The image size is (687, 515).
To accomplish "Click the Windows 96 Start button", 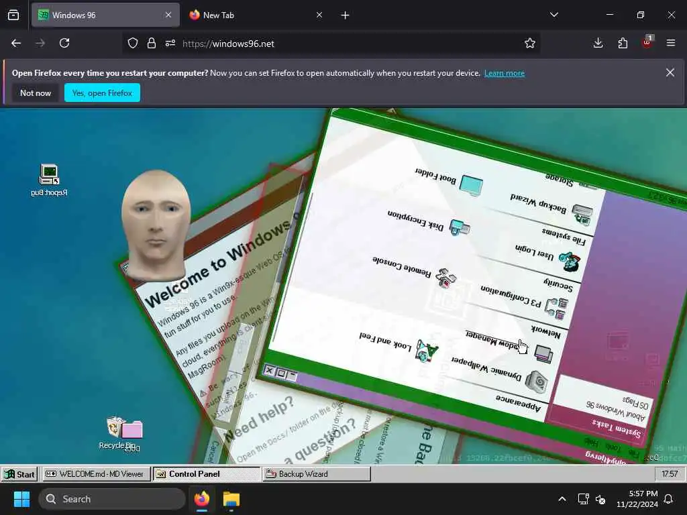I will (19, 474).
